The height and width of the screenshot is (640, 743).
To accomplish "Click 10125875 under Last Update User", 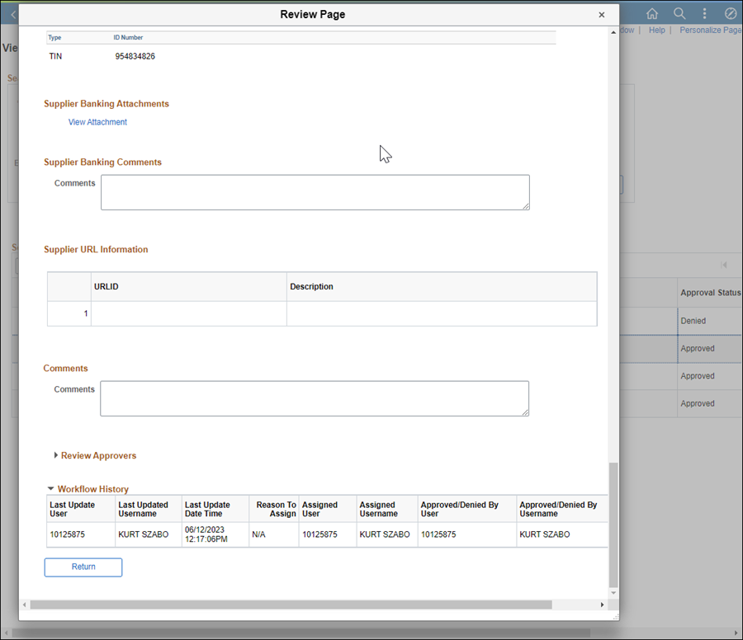I will coord(68,534).
